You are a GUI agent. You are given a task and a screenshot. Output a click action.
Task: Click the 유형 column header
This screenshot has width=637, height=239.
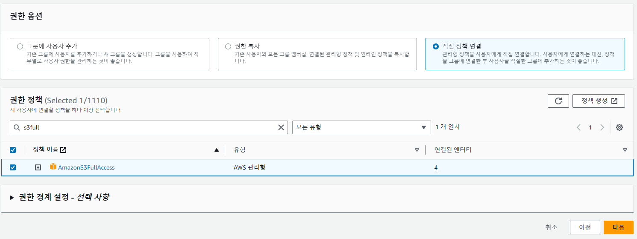[239, 150]
